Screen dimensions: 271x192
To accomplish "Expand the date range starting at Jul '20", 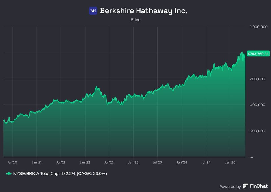I will (x=12, y=162).
